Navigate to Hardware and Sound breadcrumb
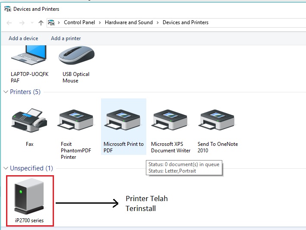The width and height of the screenshot is (306, 230). [x=129, y=22]
